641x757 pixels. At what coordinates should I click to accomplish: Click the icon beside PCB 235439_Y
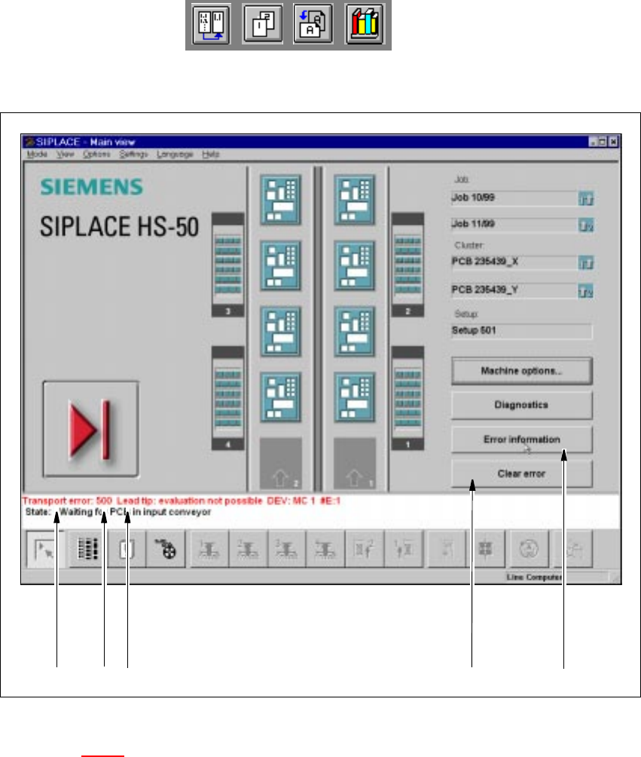pos(586,291)
